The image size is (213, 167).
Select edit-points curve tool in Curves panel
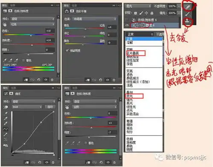point(6,129)
